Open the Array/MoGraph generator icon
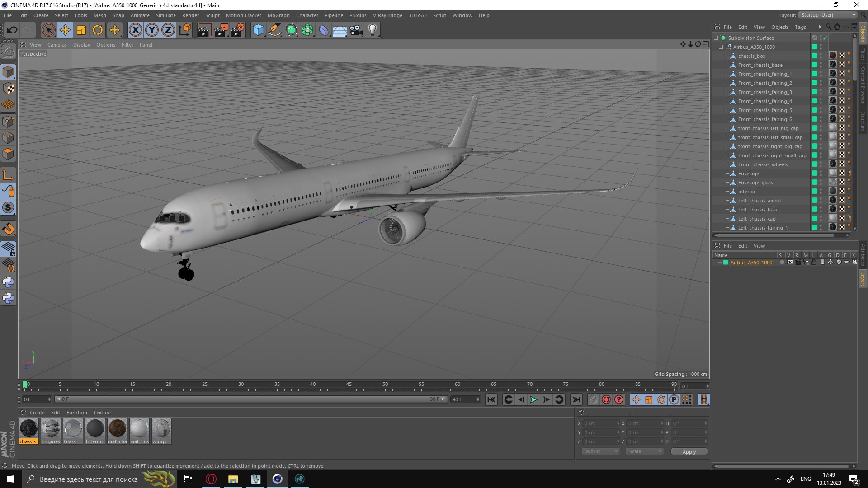868x488 pixels. (307, 30)
